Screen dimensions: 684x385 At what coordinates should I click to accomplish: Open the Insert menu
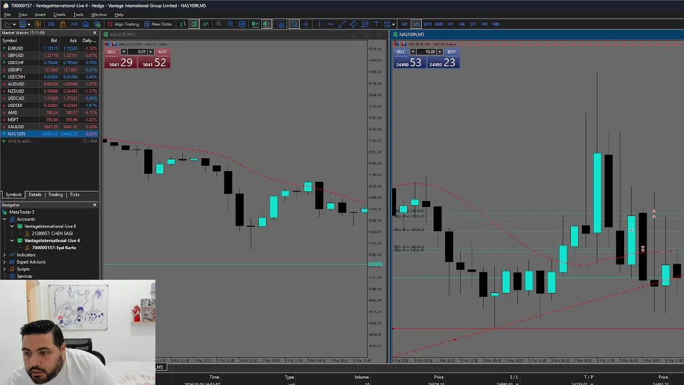(x=40, y=14)
